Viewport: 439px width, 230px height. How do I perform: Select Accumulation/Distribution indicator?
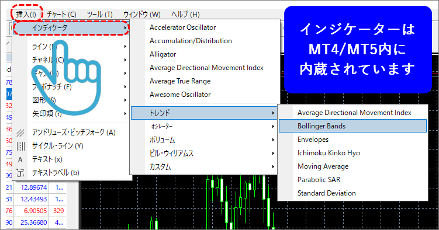(x=191, y=41)
